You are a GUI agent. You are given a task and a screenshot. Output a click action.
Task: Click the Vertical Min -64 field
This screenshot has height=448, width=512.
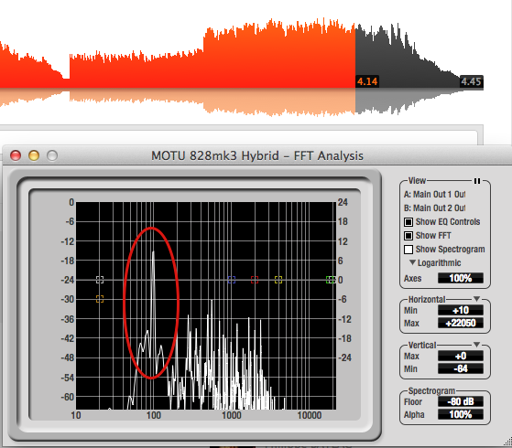point(461,368)
